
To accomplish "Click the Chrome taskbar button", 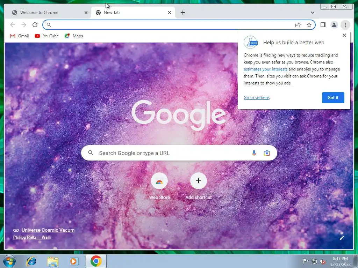I will tap(96, 261).
